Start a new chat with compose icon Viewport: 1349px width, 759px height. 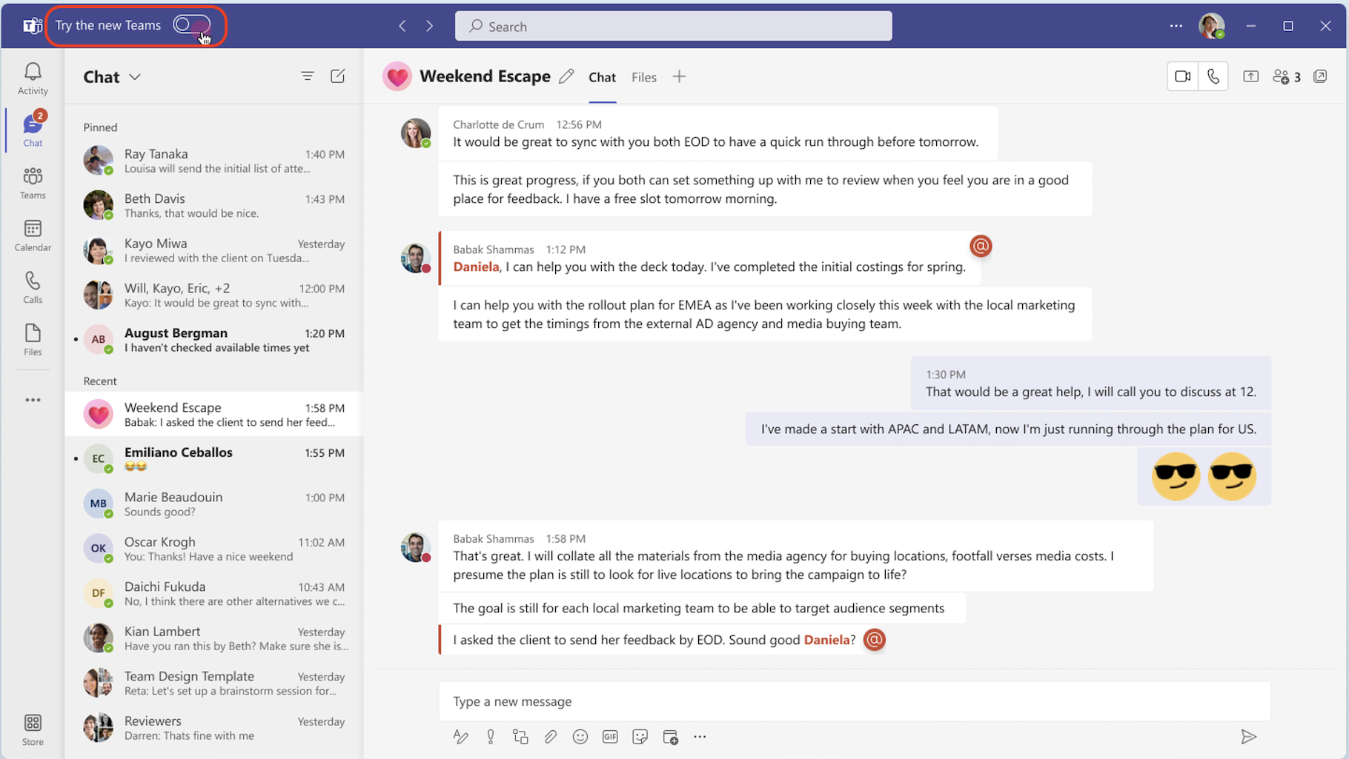338,76
